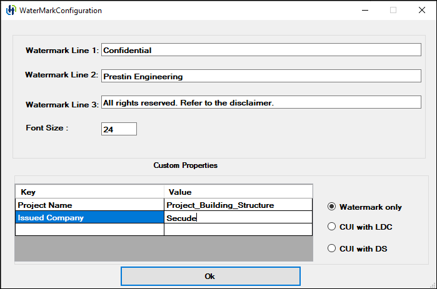Click the gray empty area below the table

pyautogui.click(x=163, y=248)
